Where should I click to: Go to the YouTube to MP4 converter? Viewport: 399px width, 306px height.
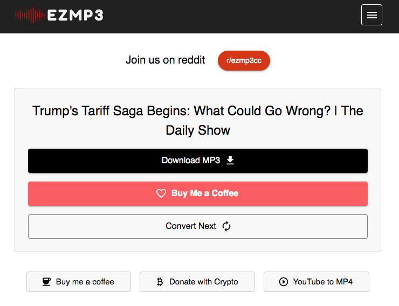pyautogui.click(x=322, y=282)
